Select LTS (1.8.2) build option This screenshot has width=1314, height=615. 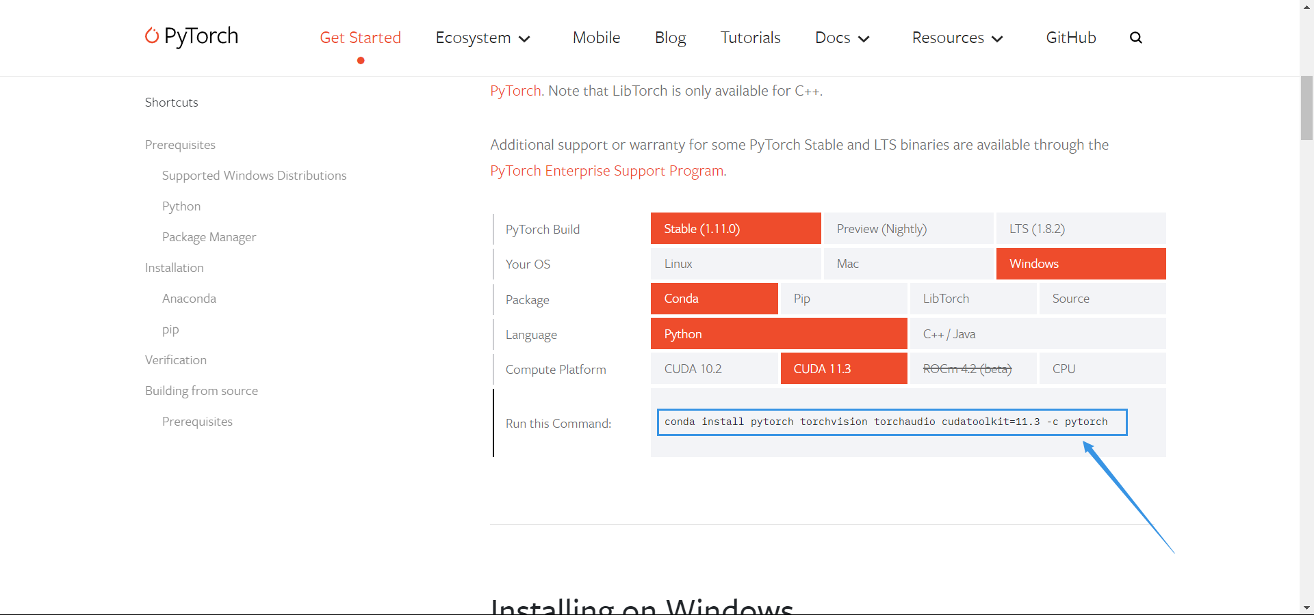click(1081, 228)
